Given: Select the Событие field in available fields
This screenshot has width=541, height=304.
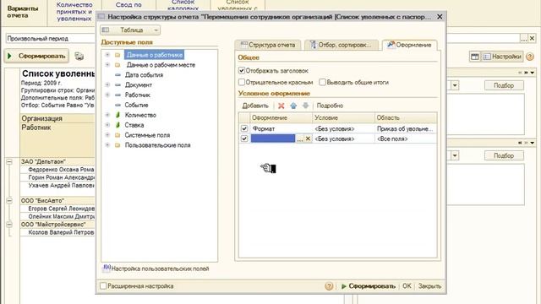Looking at the screenshot, I should tap(136, 105).
